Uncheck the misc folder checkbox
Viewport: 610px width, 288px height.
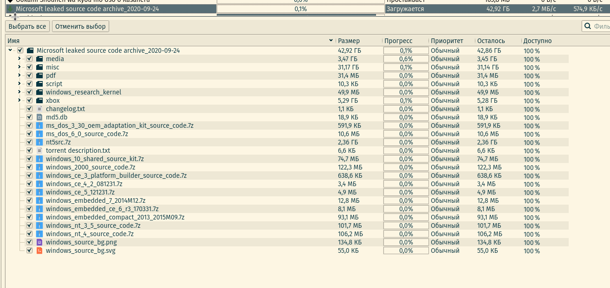coord(30,67)
